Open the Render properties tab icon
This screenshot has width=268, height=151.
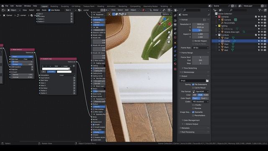pos(175,21)
